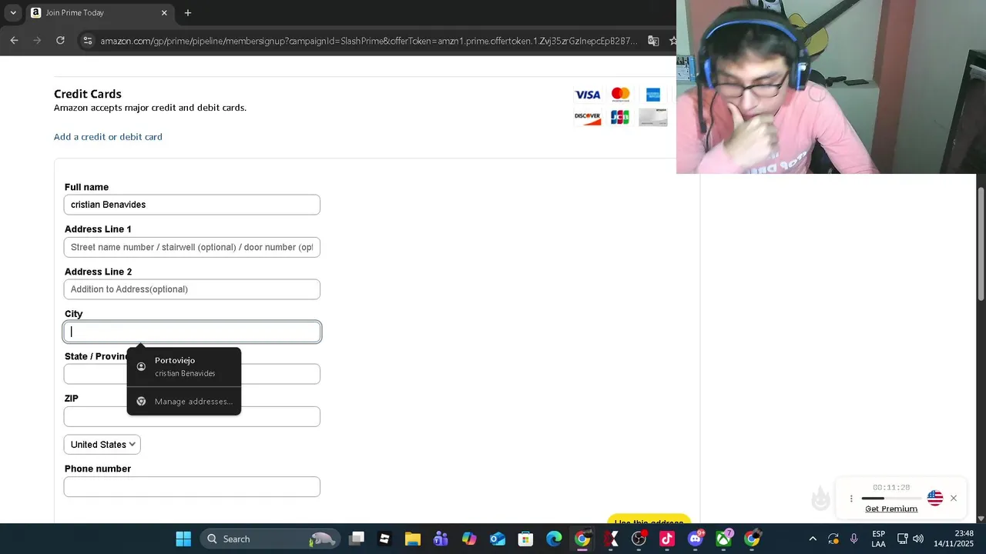Screen dimensions: 986x554
Task: Open Discord from the taskbar
Action: point(696,539)
